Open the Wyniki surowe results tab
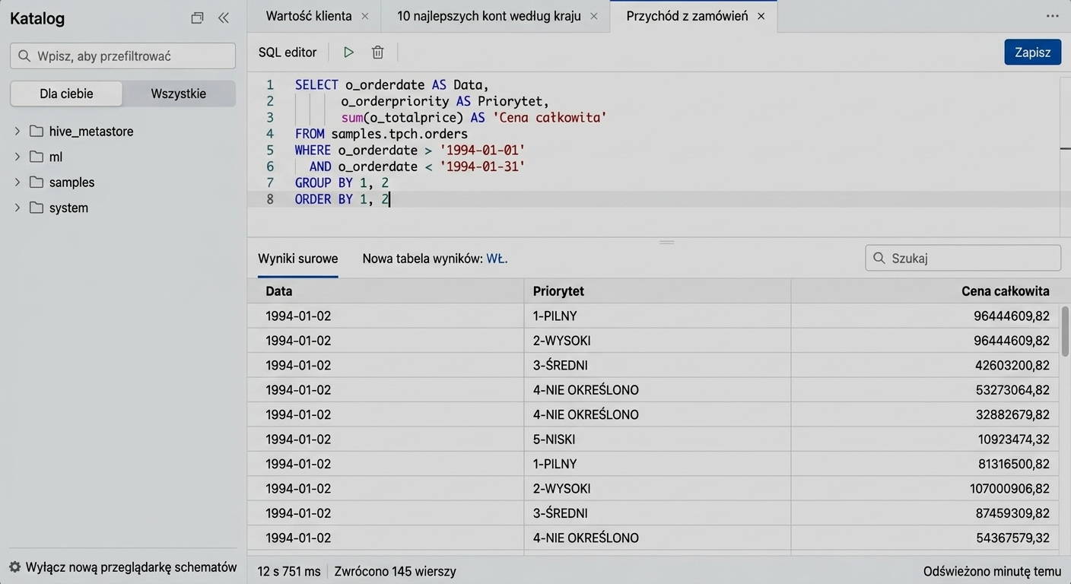Image resolution: width=1071 pixels, height=584 pixels. (x=298, y=259)
